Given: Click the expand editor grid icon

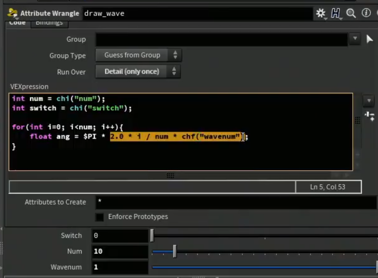Looking at the screenshot, I should pyautogui.click(x=357, y=120).
